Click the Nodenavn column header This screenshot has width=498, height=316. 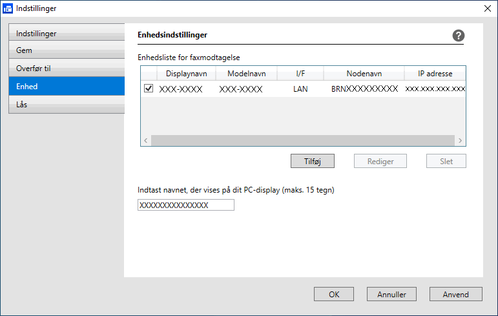(364, 74)
